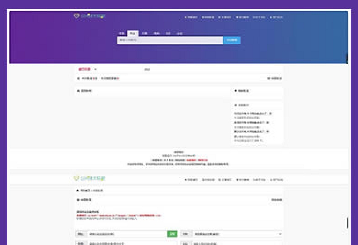Click inside the search keyword input field
The width and height of the screenshot is (358, 245).
pyautogui.click(x=169, y=40)
